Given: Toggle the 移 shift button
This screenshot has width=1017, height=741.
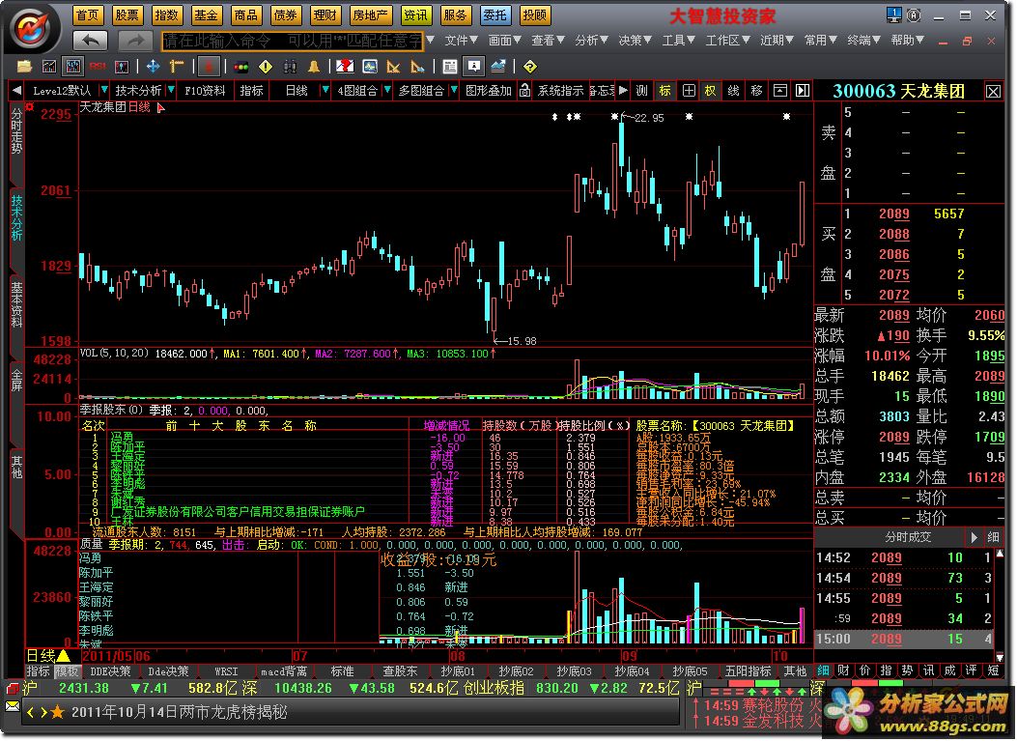Looking at the screenshot, I should pyautogui.click(x=756, y=91).
